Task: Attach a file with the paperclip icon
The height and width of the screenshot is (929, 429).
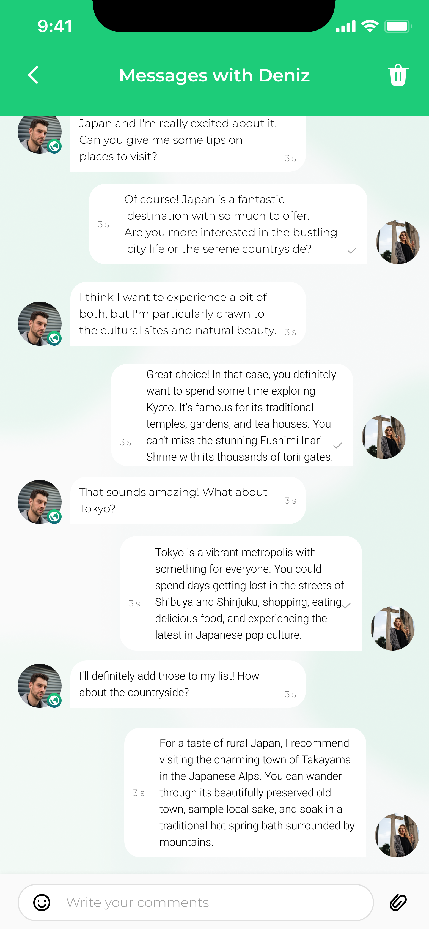Action: [x=398, y=902]
